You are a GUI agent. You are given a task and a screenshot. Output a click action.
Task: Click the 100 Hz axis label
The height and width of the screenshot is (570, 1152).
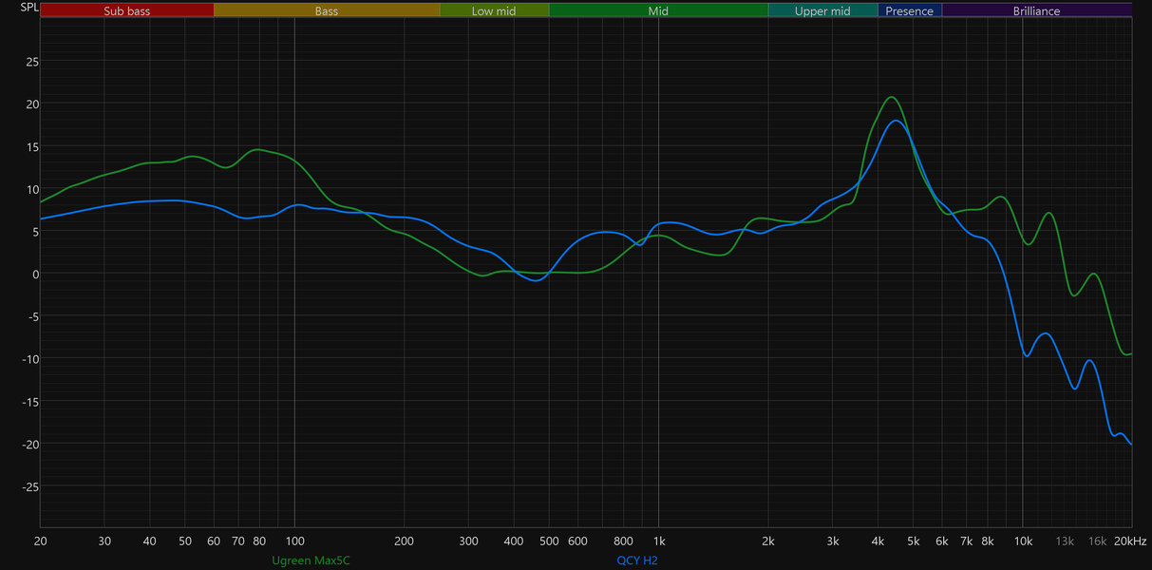294,541
